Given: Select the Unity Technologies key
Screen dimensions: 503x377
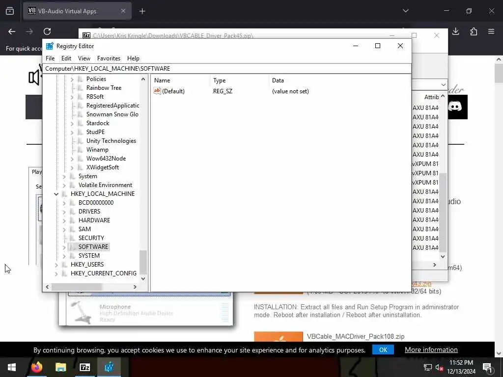Looking at the screenshot, I should [x=111, y=141].
